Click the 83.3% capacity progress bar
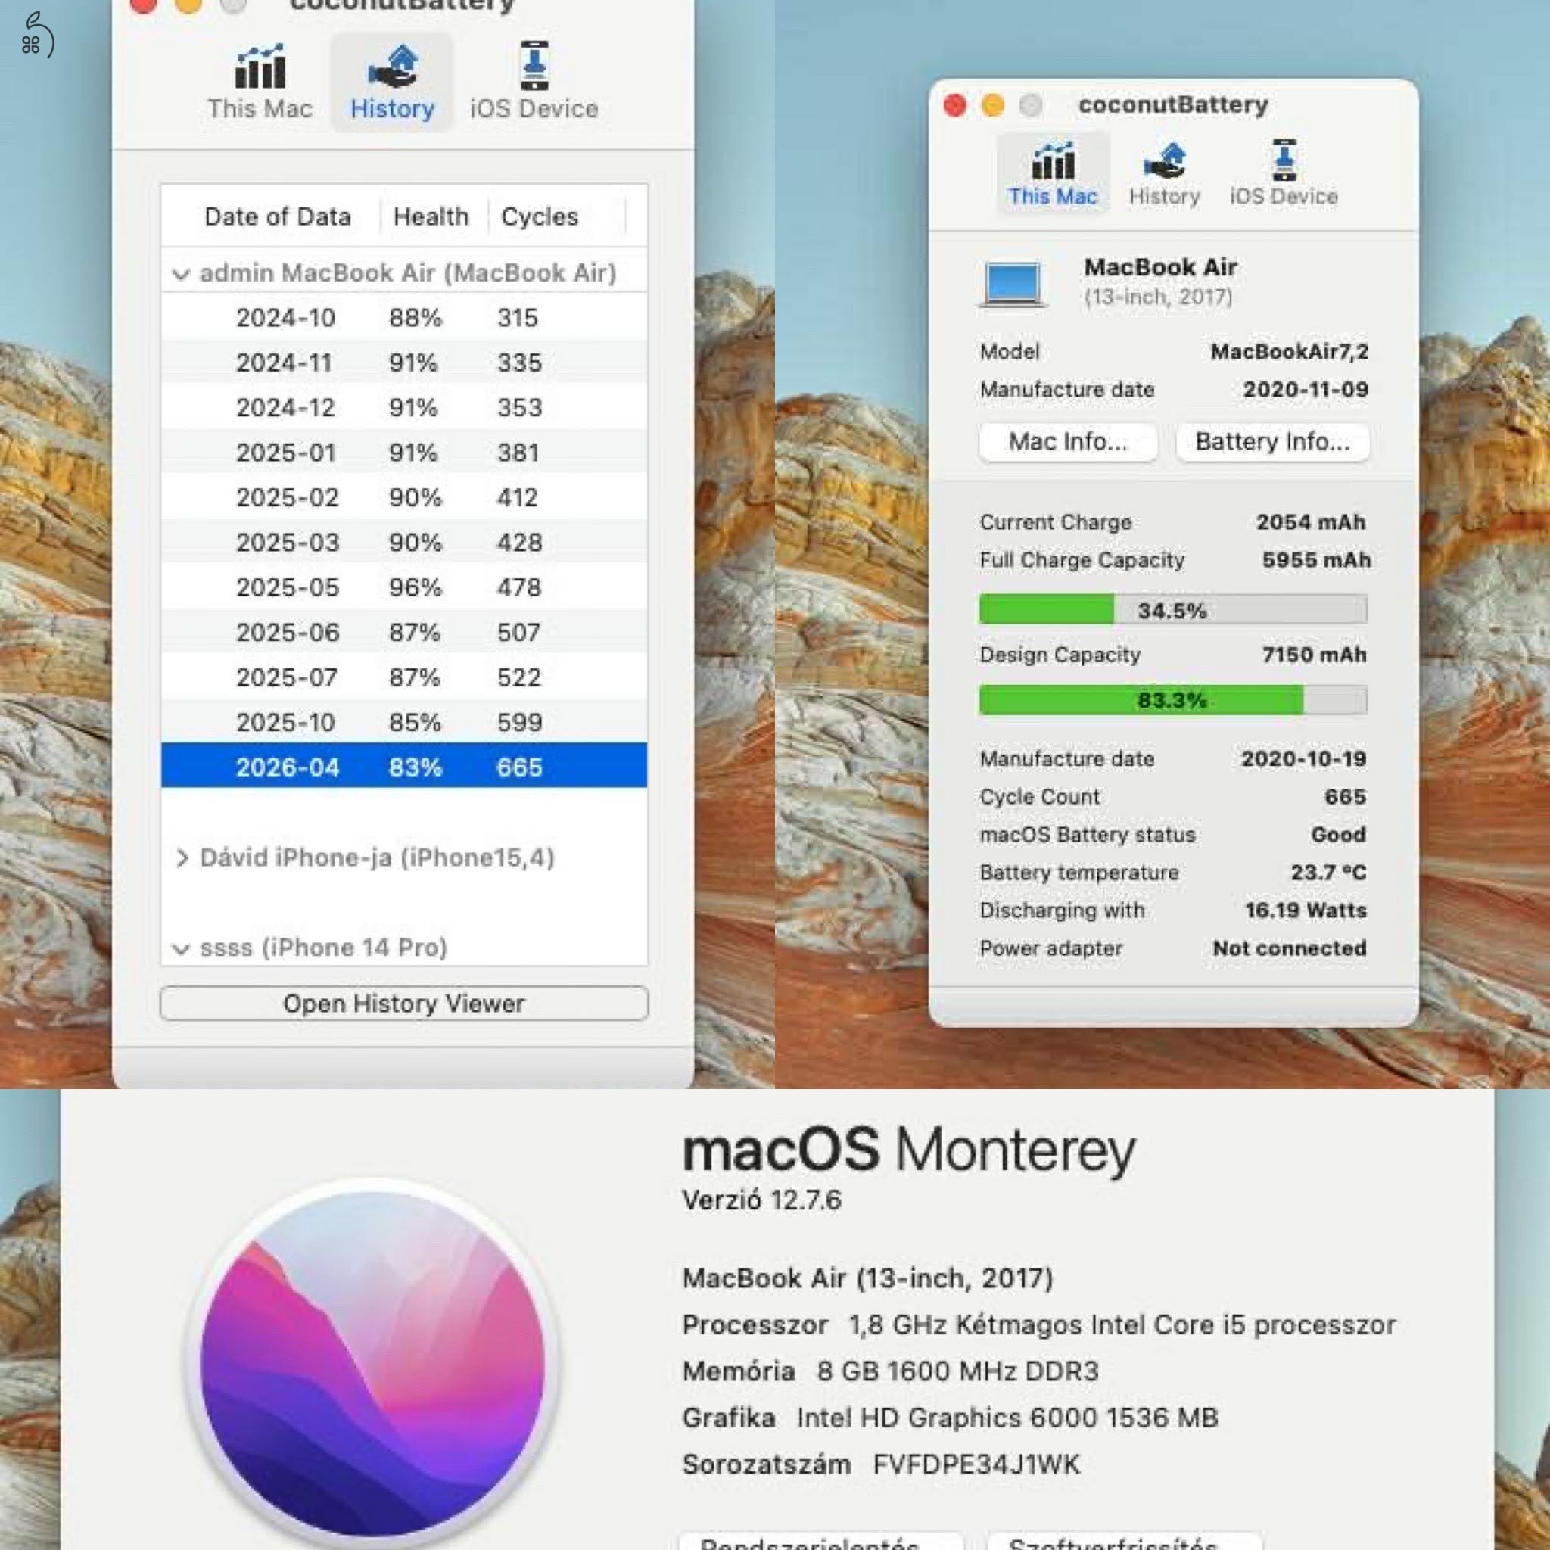Screen dimensions: 1550x1550 click(1173, 699)
